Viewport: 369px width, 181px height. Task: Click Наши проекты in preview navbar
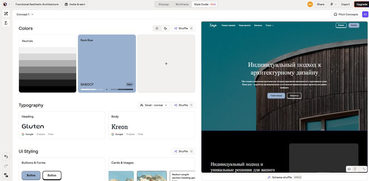245,25
